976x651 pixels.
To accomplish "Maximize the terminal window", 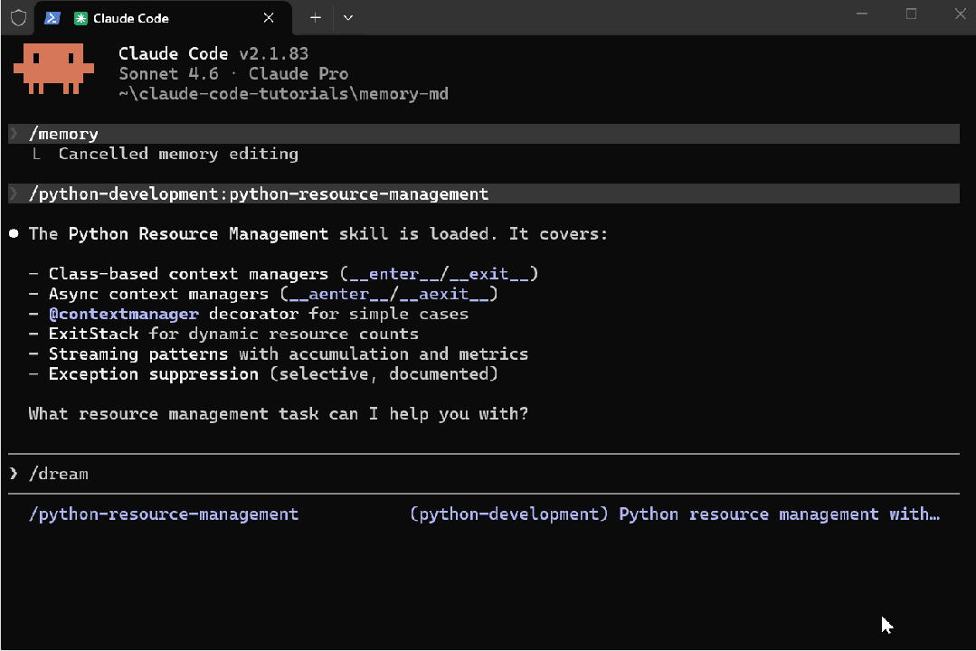I will [x=911, y=14].
